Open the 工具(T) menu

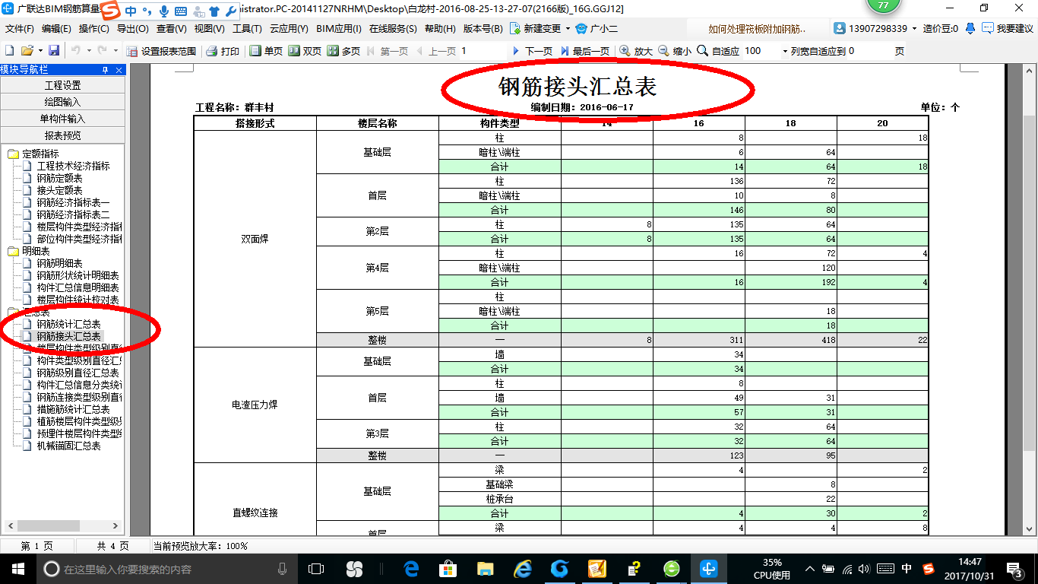coord(247,28)
